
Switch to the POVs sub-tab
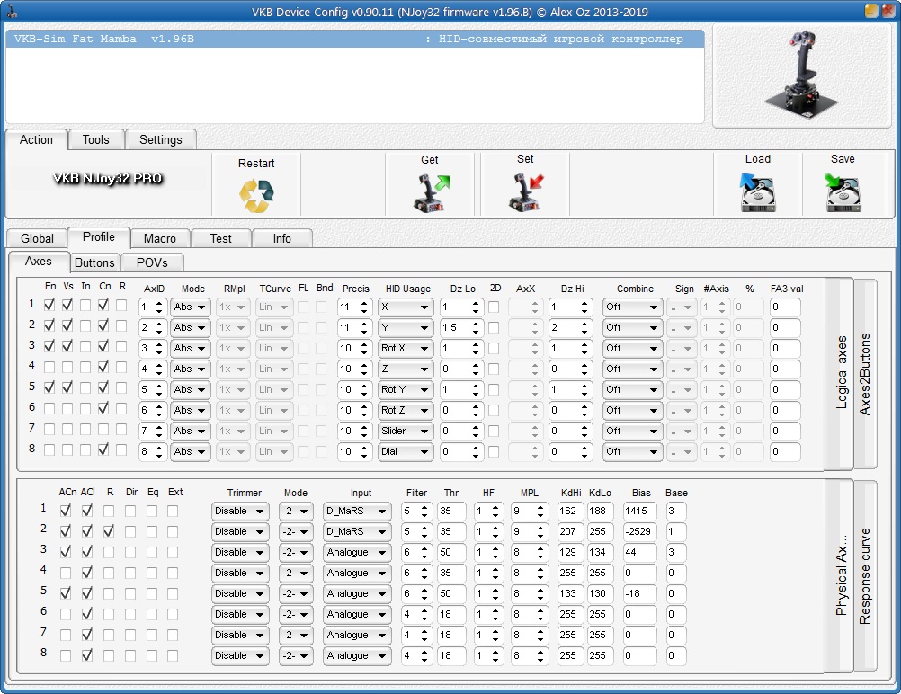point(152,262)
